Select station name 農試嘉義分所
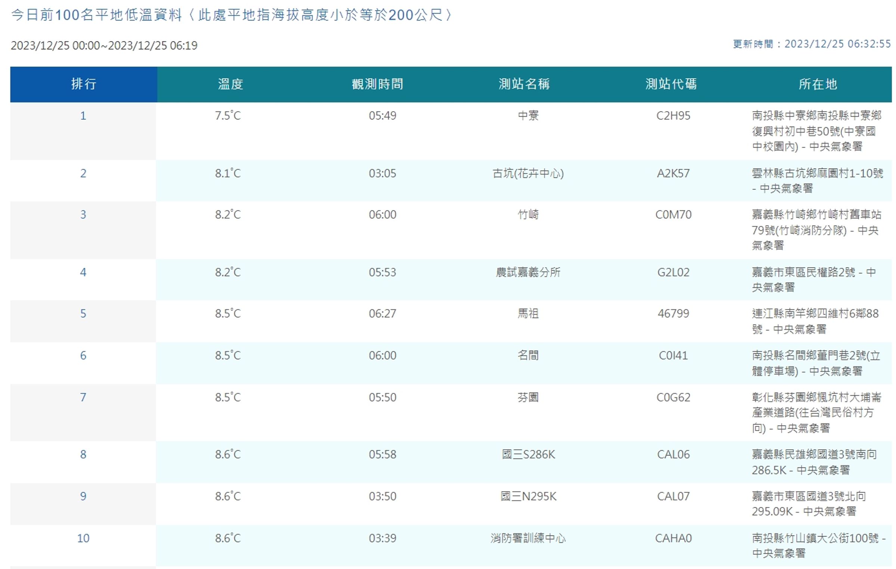 pos(528,272)
